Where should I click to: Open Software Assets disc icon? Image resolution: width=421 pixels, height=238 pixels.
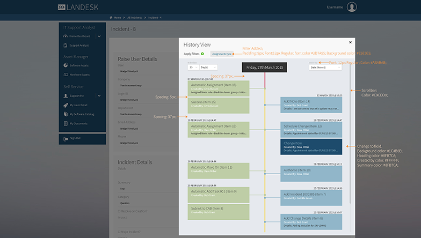[66, 65]
